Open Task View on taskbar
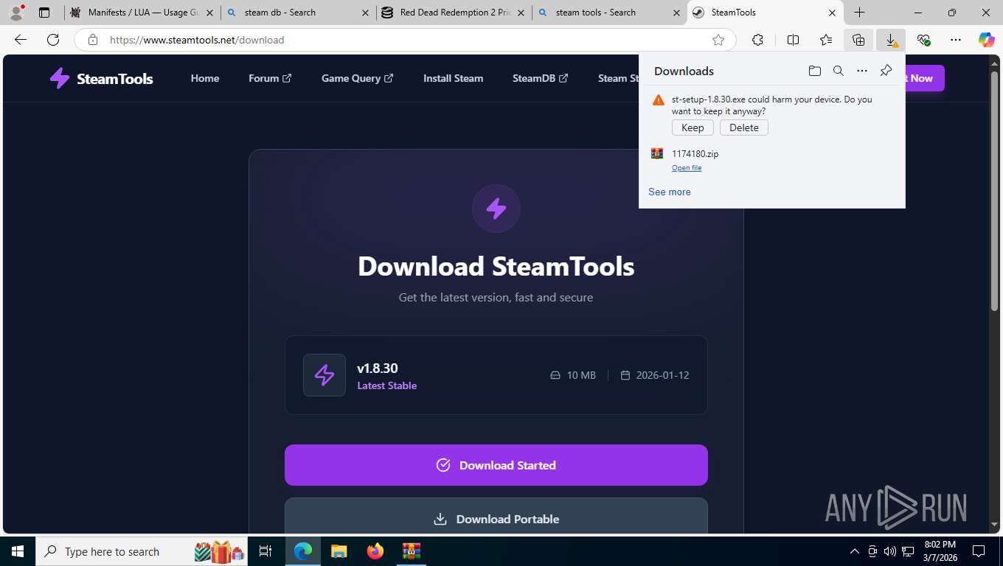Image resolution: width=1003 pixels, height=566 pixels. click(x=265, y=551)
